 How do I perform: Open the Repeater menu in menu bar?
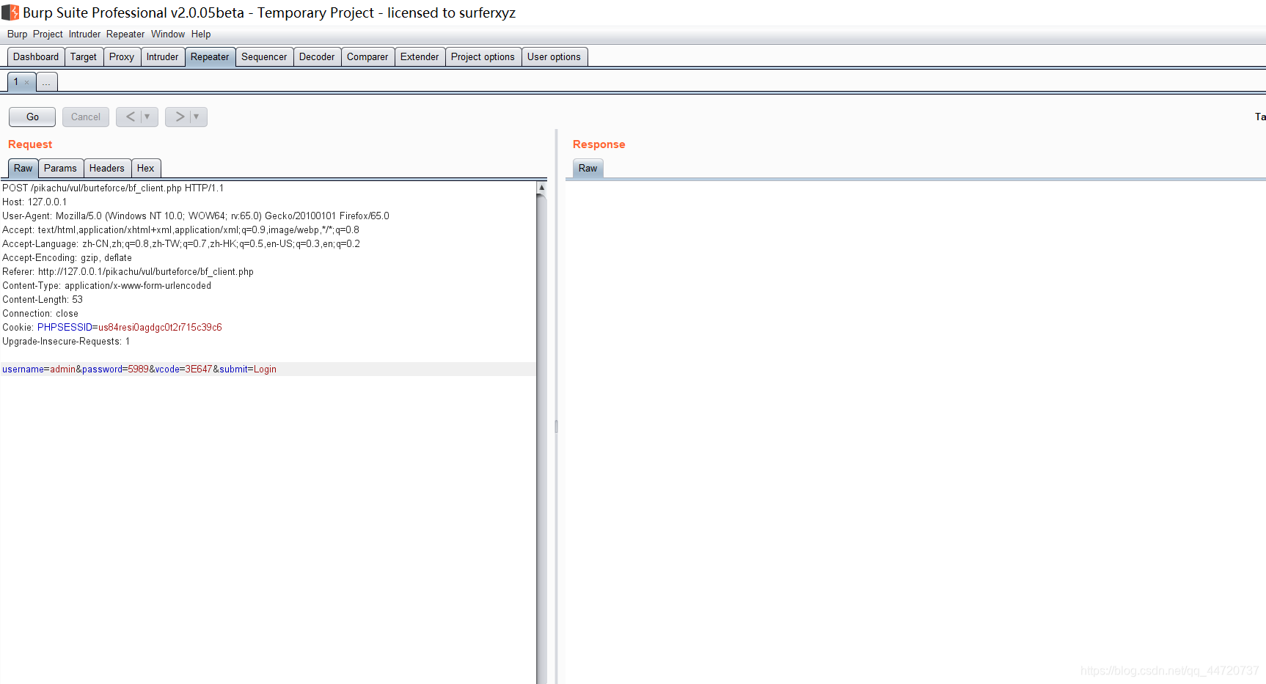(125, 34)
